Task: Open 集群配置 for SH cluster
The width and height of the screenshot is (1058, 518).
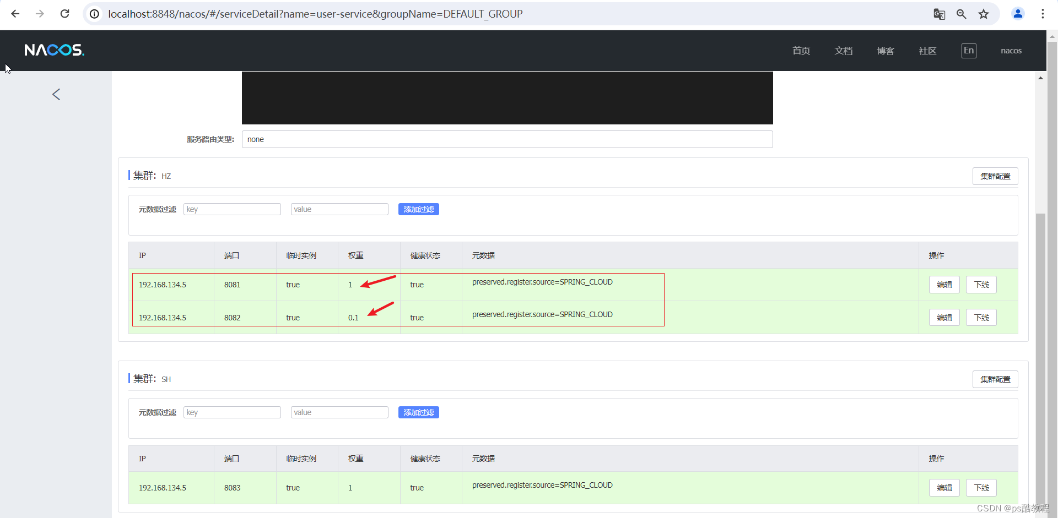Action: click(x=995, y=379)
